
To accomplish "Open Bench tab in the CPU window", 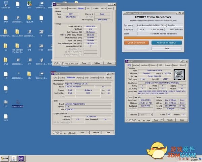I will (175, 65).
